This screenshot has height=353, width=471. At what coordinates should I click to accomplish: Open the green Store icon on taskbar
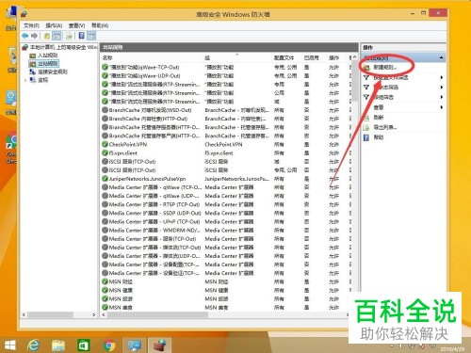tap(84, 345)
